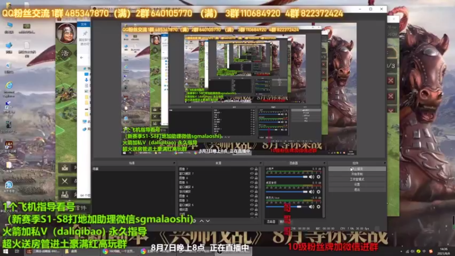Toggle eye icon for 图像 4 source

coord(251,196)
